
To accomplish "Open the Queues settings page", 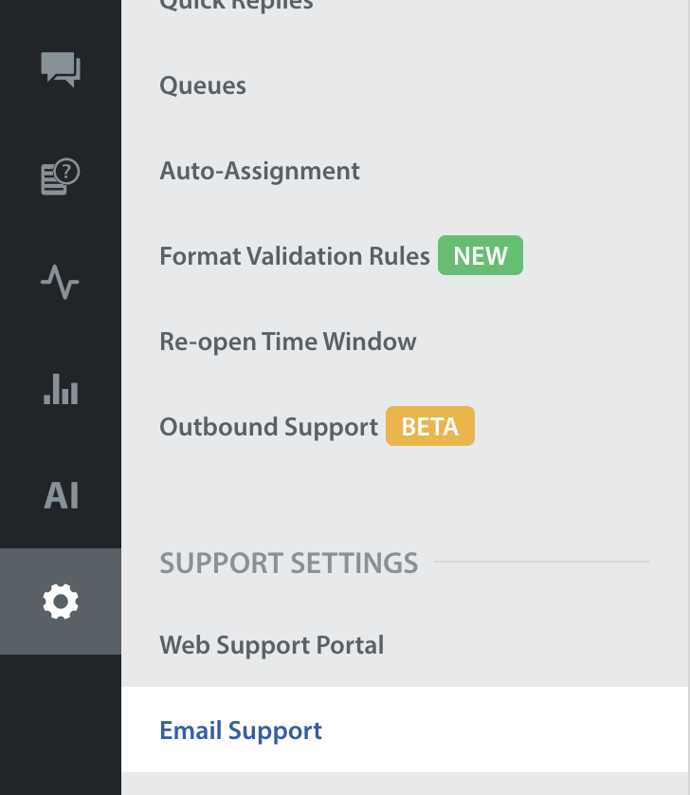I will tap(203, 85).
